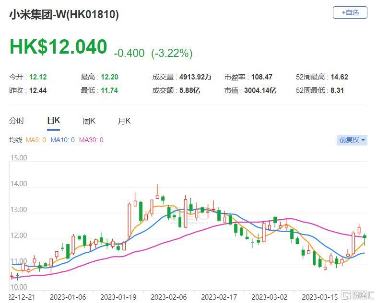Screen dimensions: 377x303
Task: Open the 周K weekly chart tab
Action: [89, 121]
